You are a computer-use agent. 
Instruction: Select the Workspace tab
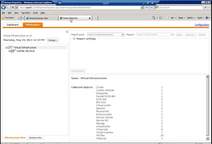(x=33, y=25)
